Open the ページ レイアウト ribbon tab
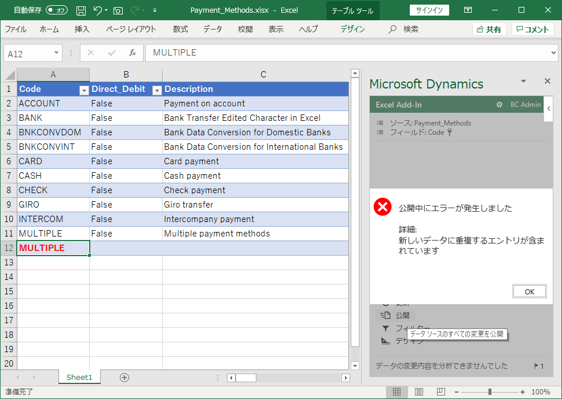Screen dimensions: 562x399 point(131,29)
